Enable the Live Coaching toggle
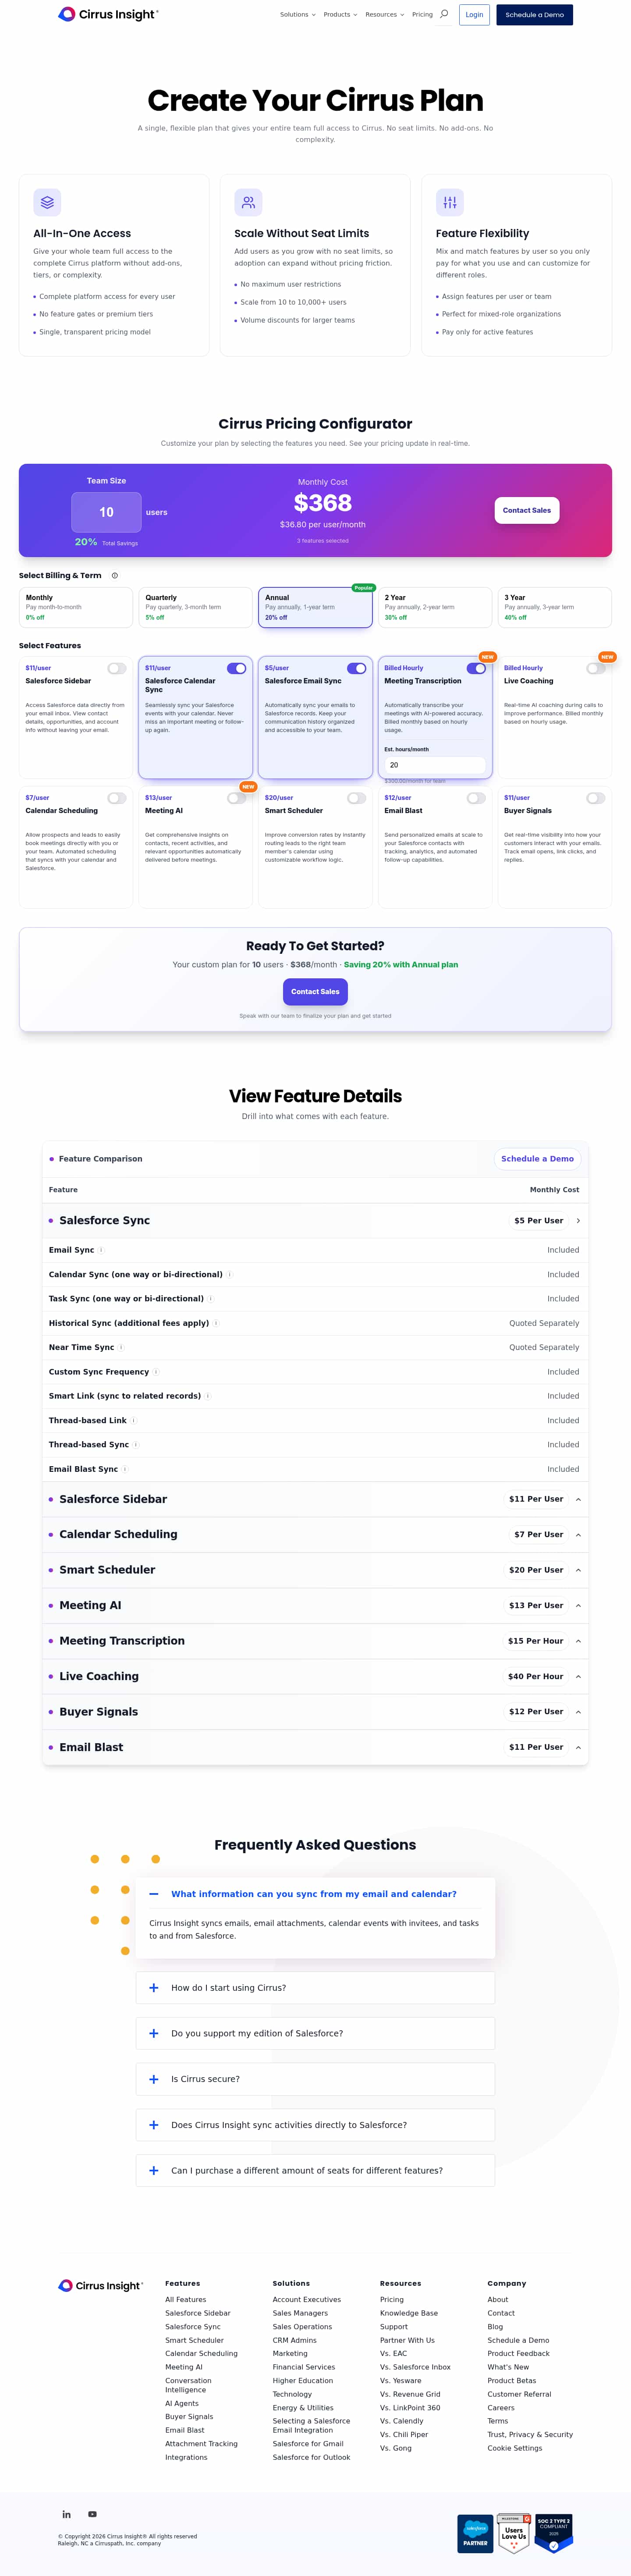This screenshot has height=2576, width=631. (595, 668)
